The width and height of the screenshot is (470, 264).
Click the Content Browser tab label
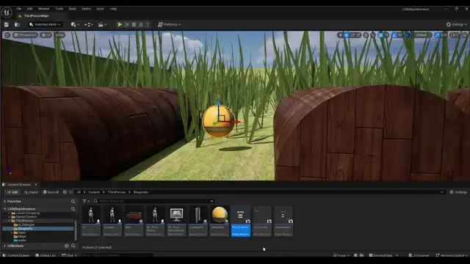[19, 185]
